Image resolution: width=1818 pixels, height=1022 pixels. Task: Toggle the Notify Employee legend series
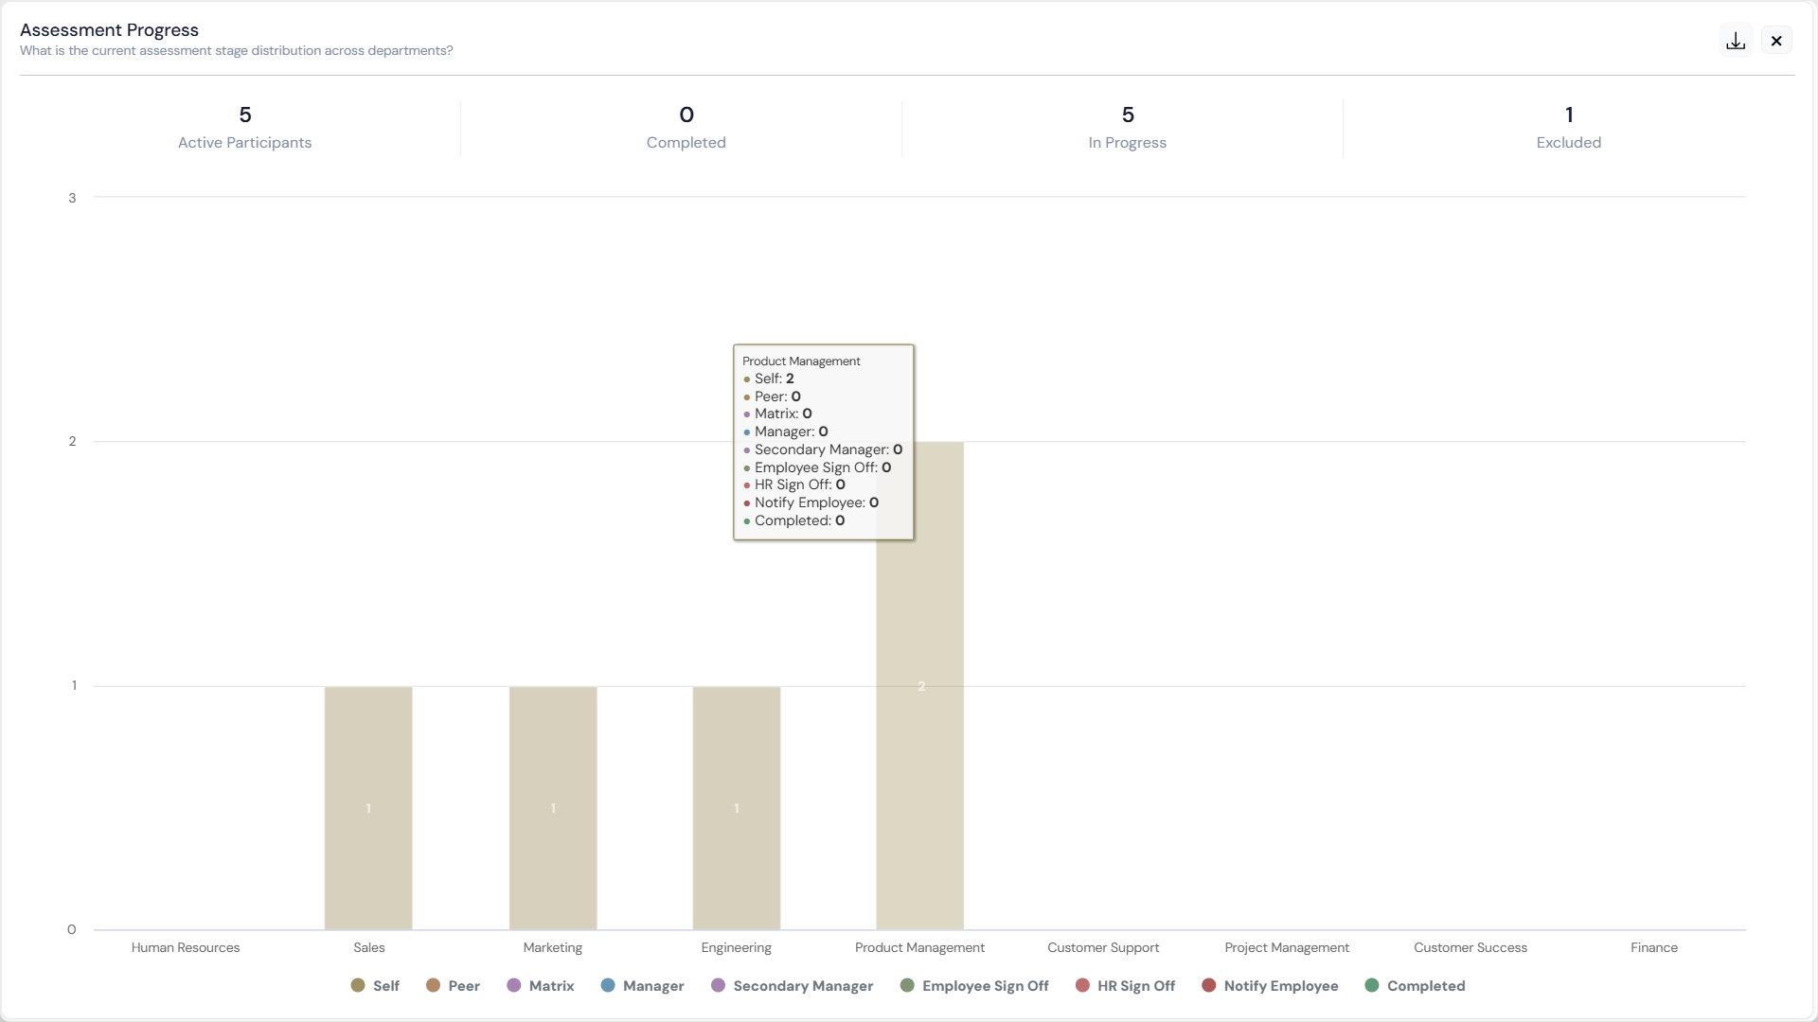click(x=1270, y=986)
